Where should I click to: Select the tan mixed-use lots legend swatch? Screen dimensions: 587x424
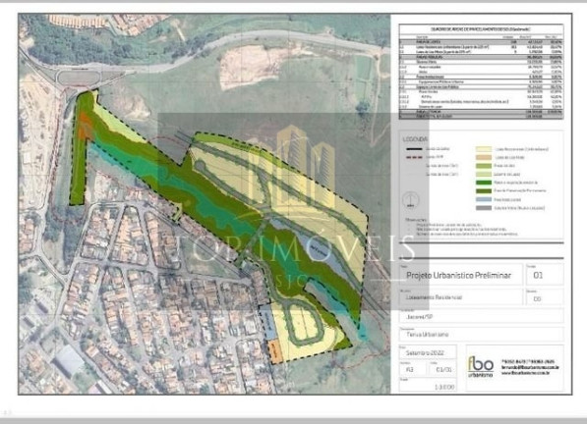484,157
